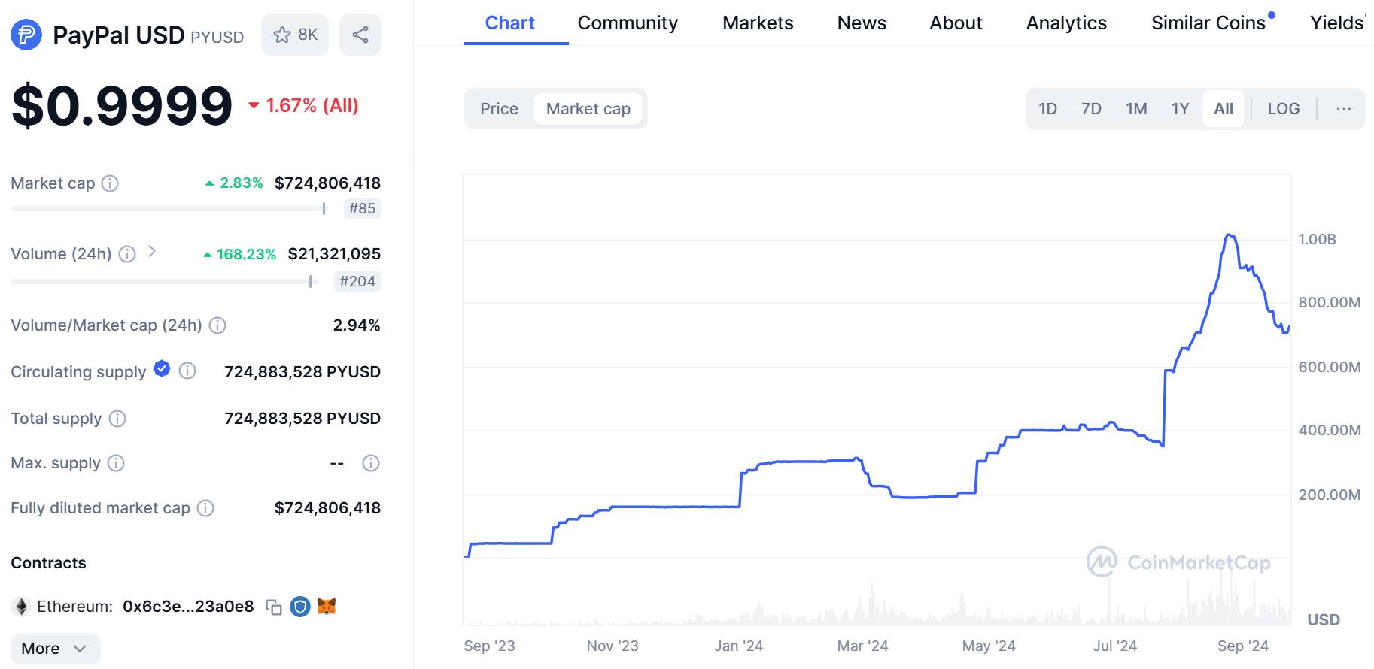Select the All time range
Viewport: 1374px width, 669px height.
click(x=1224, y=109)
